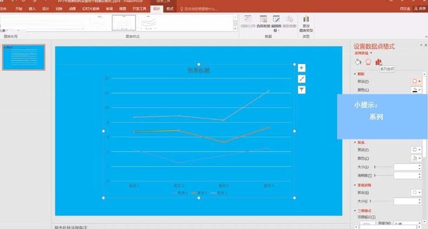Open the Fill & Line icon in format pane

358,62
